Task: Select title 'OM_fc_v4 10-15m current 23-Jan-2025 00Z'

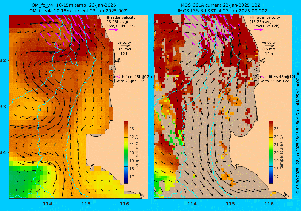Action: [x=78, y=11]
